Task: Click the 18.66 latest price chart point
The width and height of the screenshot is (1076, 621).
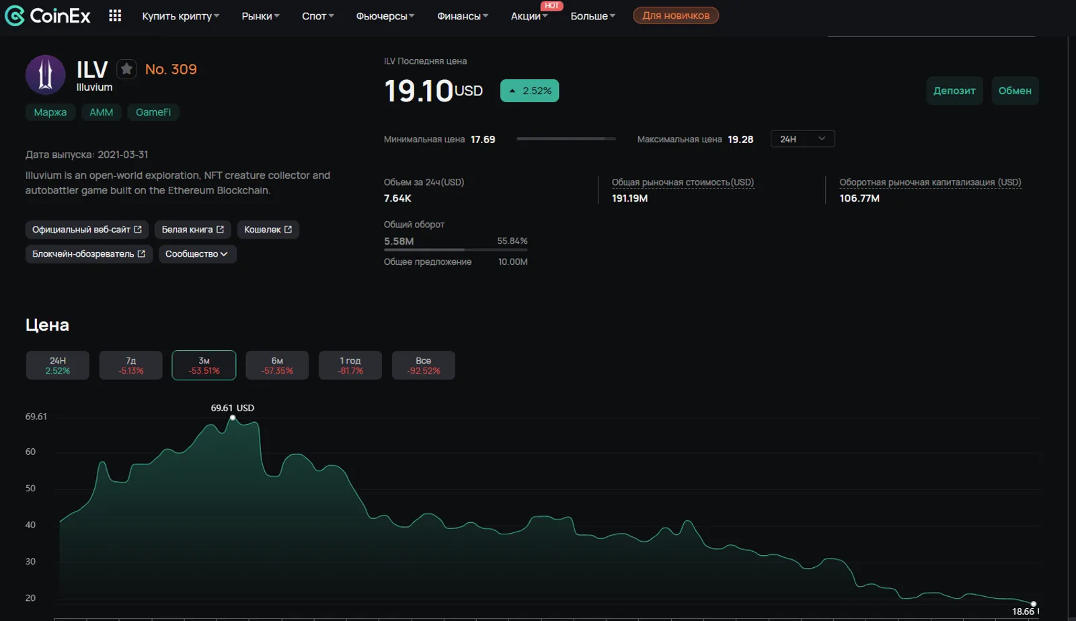Action: tap(1034, 604)
